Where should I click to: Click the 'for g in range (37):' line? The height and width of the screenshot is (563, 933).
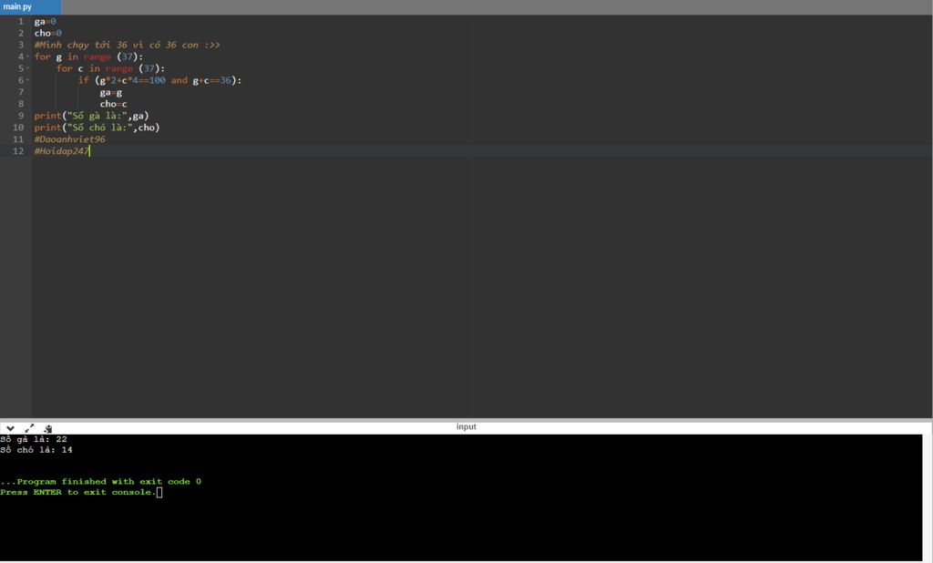88,56
